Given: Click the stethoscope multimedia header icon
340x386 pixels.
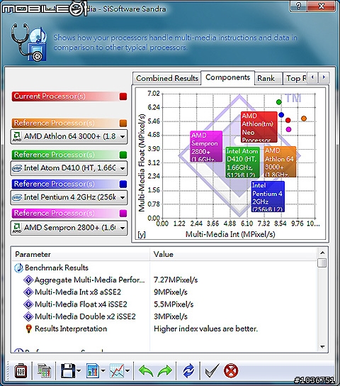Looking at the screenshot, I should point(29,42).
